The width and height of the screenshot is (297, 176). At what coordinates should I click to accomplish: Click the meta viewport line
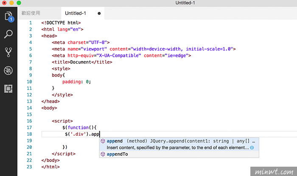tap(144, 49)
